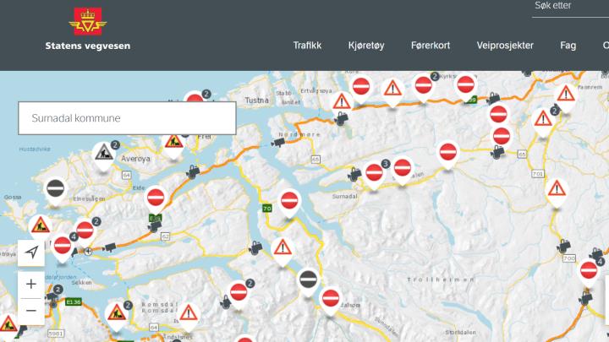Click the warning marker near road 701

[x=557, y=193]
